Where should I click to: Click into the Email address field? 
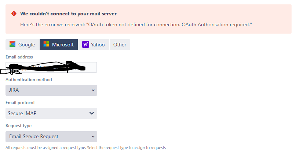(x=51, y=67)
